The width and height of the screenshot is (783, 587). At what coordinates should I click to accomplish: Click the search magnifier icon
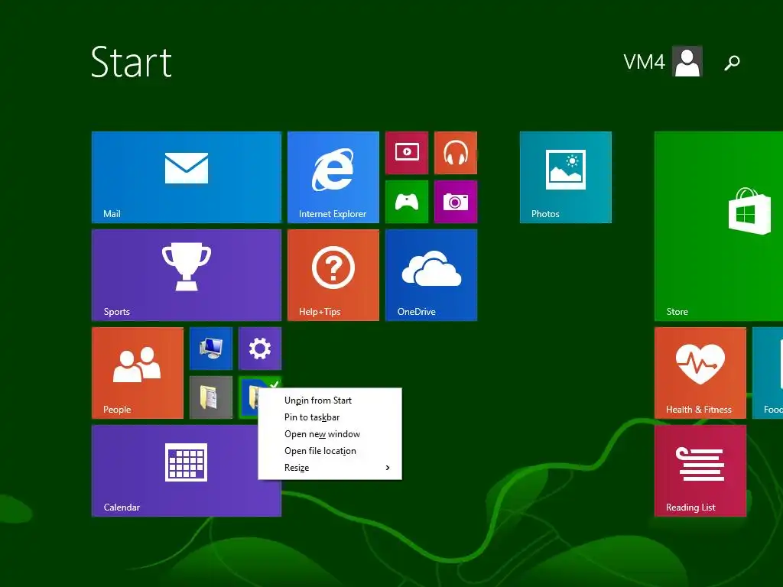click(732, 63)
